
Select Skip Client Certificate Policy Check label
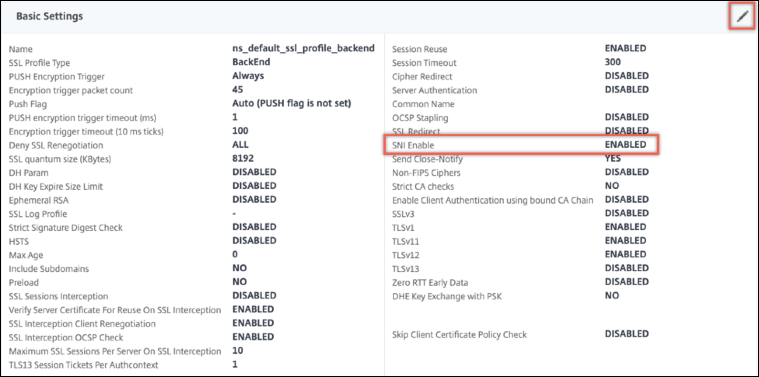coord(459,335)
